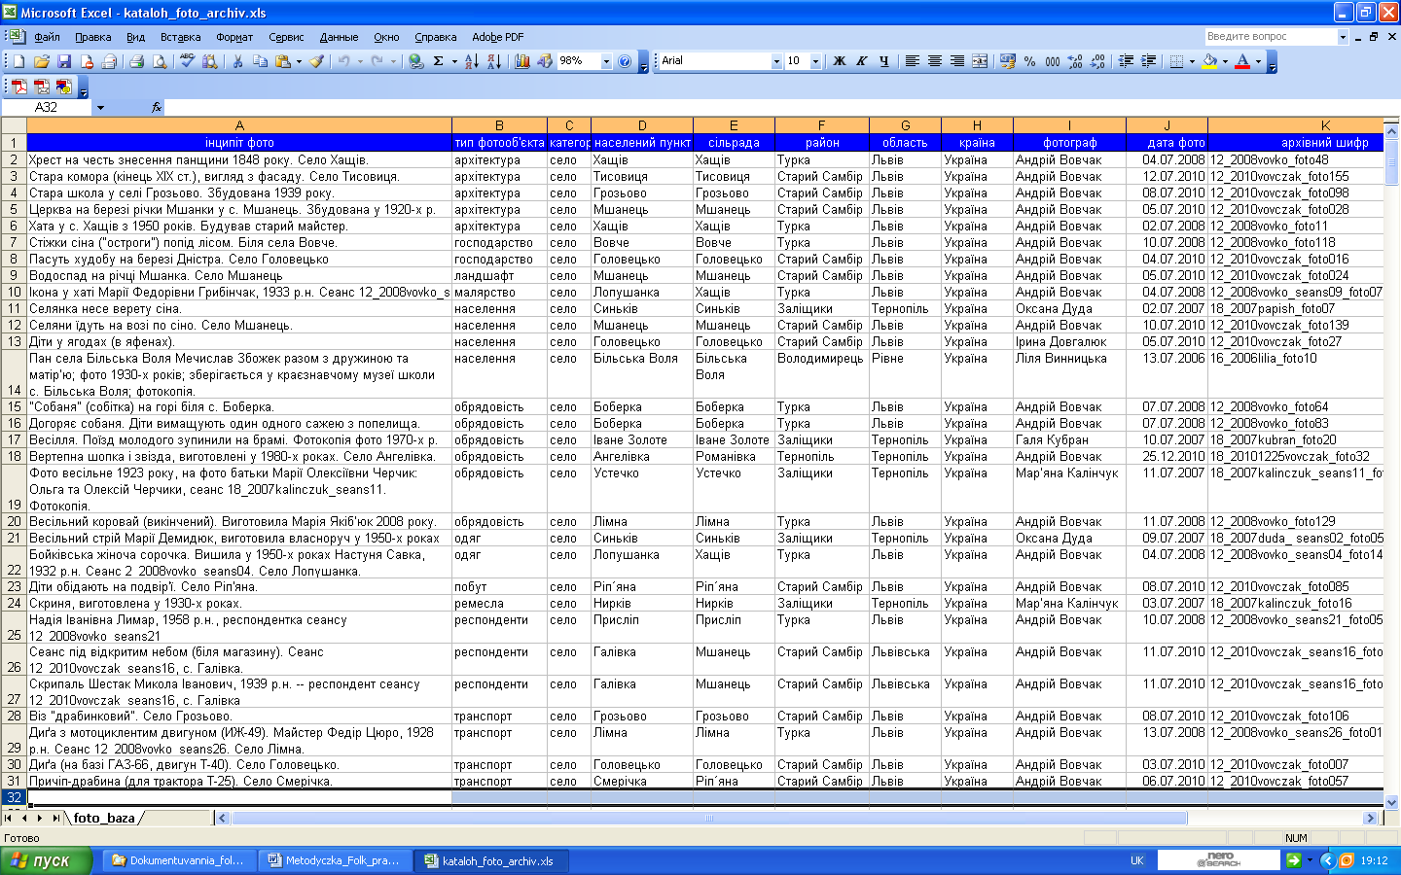Open the Файл menu
This screenshot has width=1401, height=875.
tap(47, 37)
